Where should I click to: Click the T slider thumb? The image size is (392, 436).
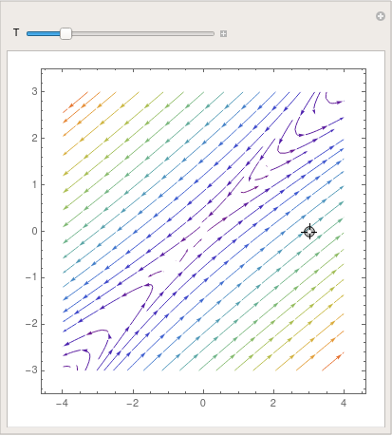65,33
